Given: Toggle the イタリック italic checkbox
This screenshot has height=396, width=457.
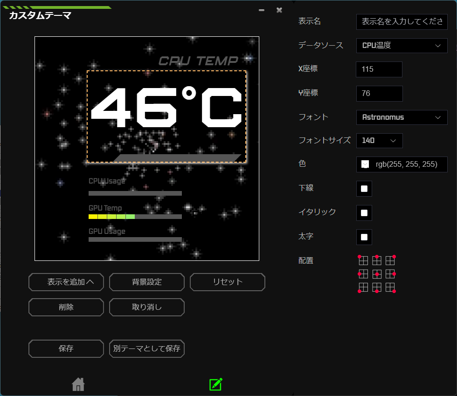Looking at the screenshot, I should coord(364,213).
